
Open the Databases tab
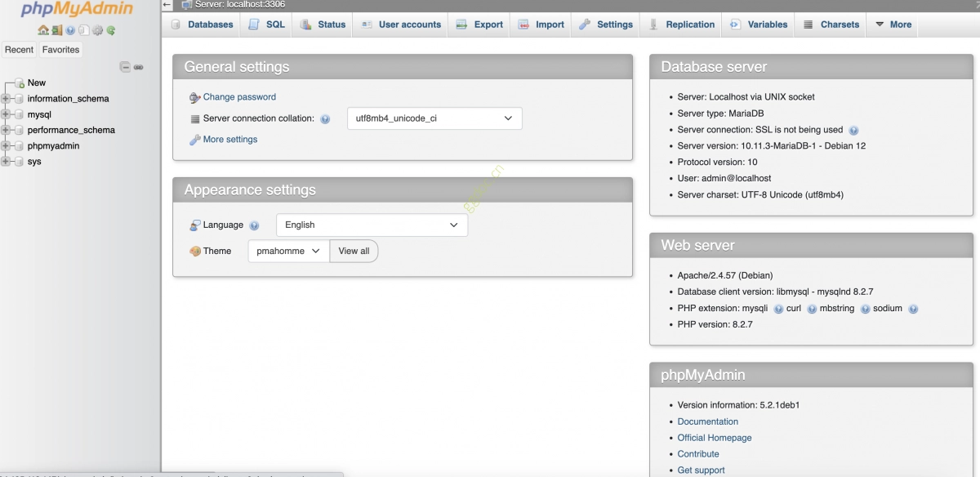point(202,25)
